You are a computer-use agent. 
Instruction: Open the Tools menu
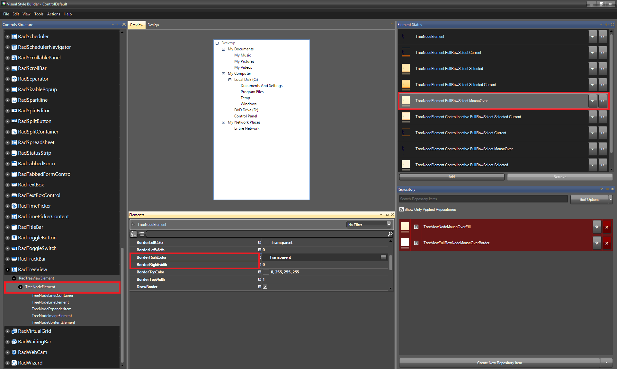(39, 14)
